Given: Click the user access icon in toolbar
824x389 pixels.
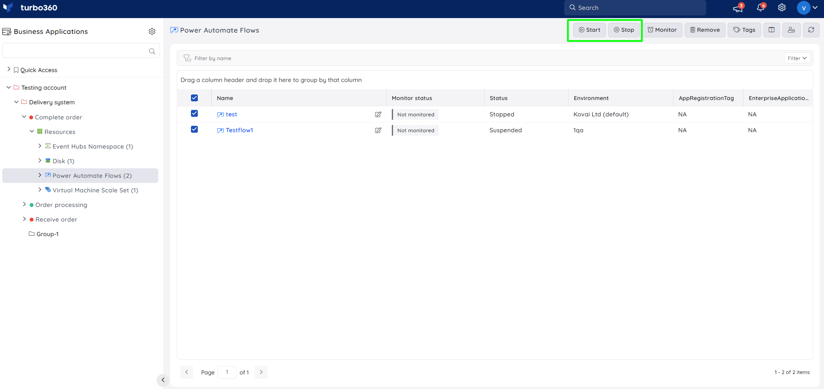Looking at the screenshot, I should pos(791,30).
